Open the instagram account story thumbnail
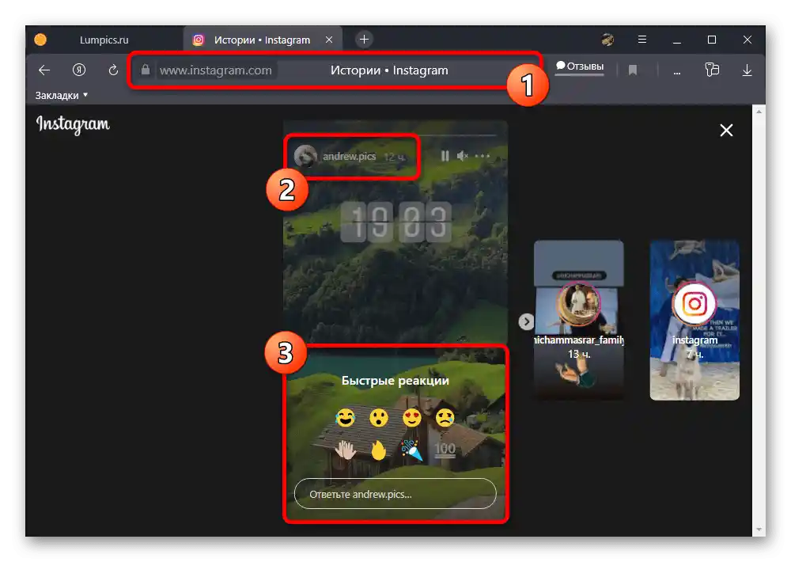This screenshot has height=562, width=791. [x=694, y=321]
